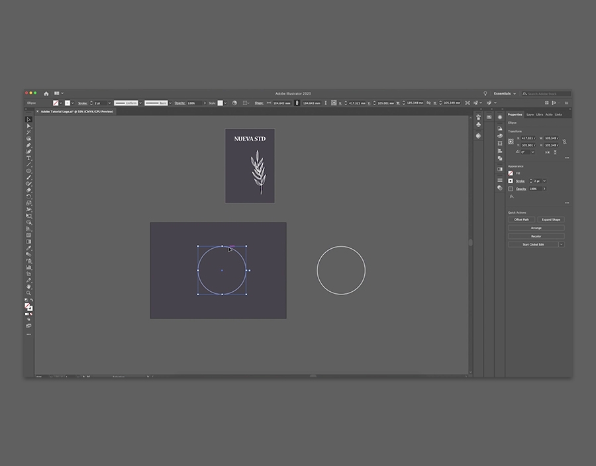Select the Ellipse tool in toolbar

pos(28,171)
